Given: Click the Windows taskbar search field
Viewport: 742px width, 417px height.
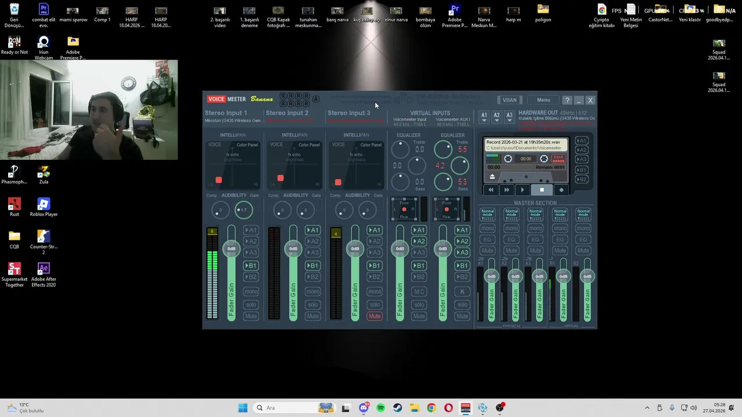Looking at the screenshot, I should click(294, 408).
